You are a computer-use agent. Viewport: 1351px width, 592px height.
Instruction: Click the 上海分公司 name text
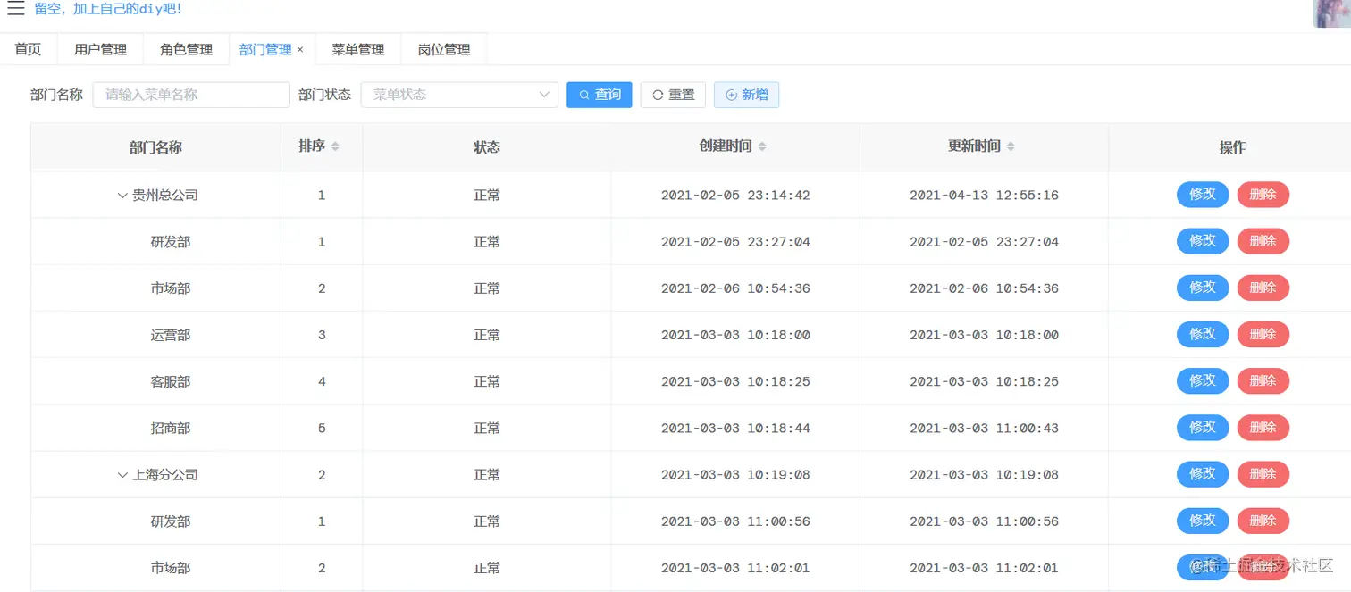point(165,475)
